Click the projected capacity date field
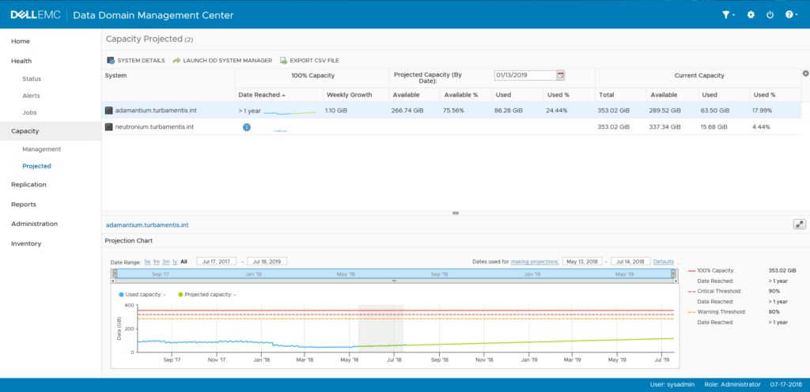Viewport: 810px width, 392px height. click(x=523, y=75)
